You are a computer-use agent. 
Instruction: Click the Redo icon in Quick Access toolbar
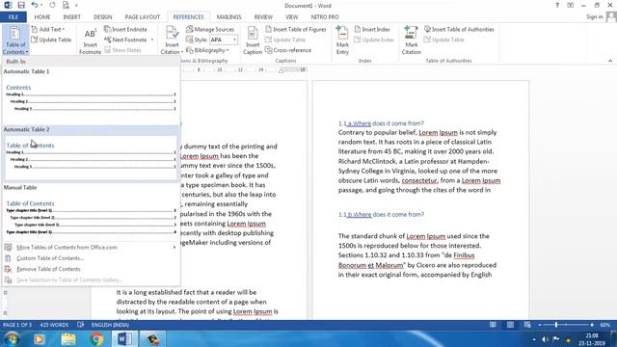click(52, 6)
